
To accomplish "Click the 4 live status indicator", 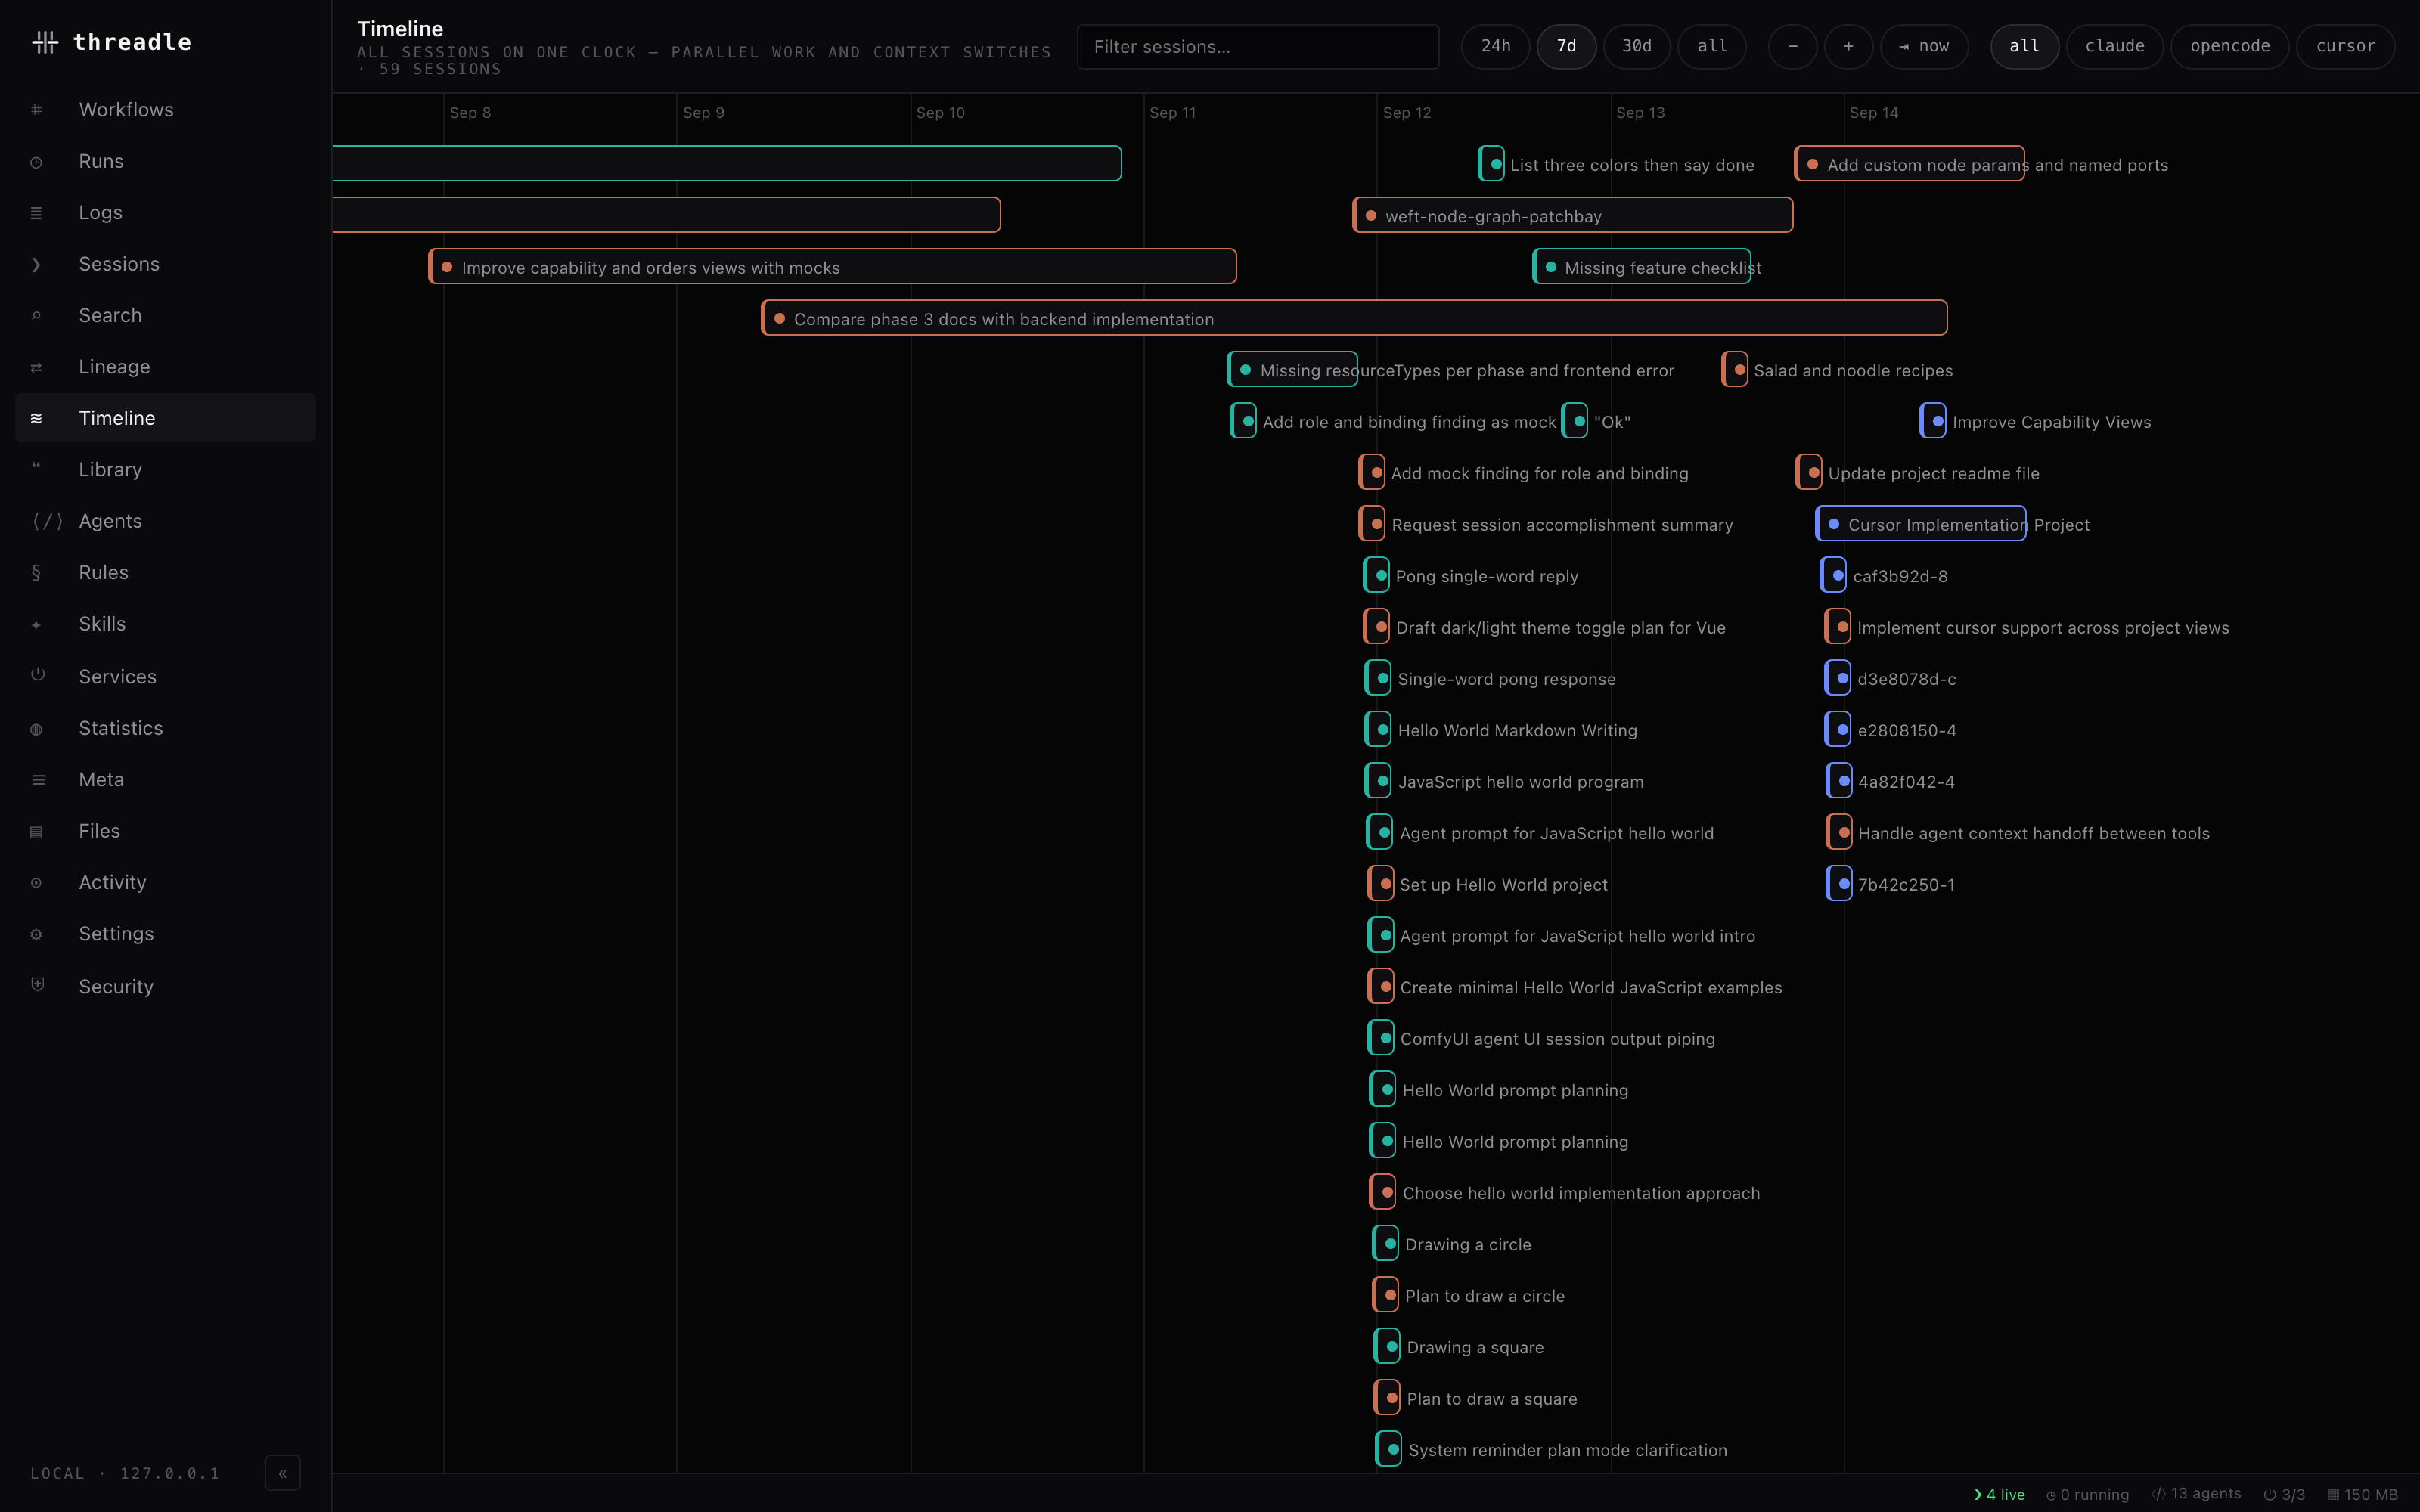I will [2000, 1494].
